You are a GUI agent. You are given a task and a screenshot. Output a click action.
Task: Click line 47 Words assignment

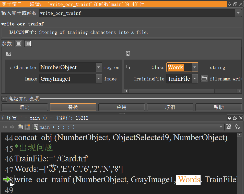[x=69, y=169]
